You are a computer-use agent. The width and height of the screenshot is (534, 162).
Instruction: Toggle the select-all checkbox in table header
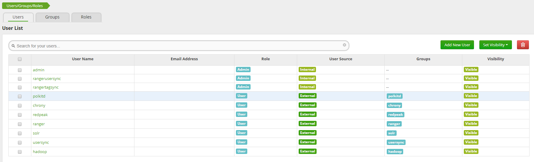(x=20, y=59)
